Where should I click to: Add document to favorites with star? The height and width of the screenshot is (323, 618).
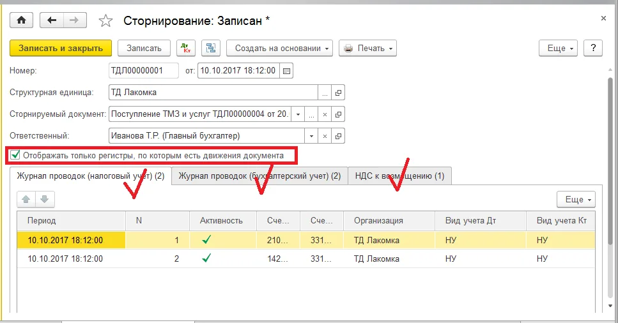105,20
